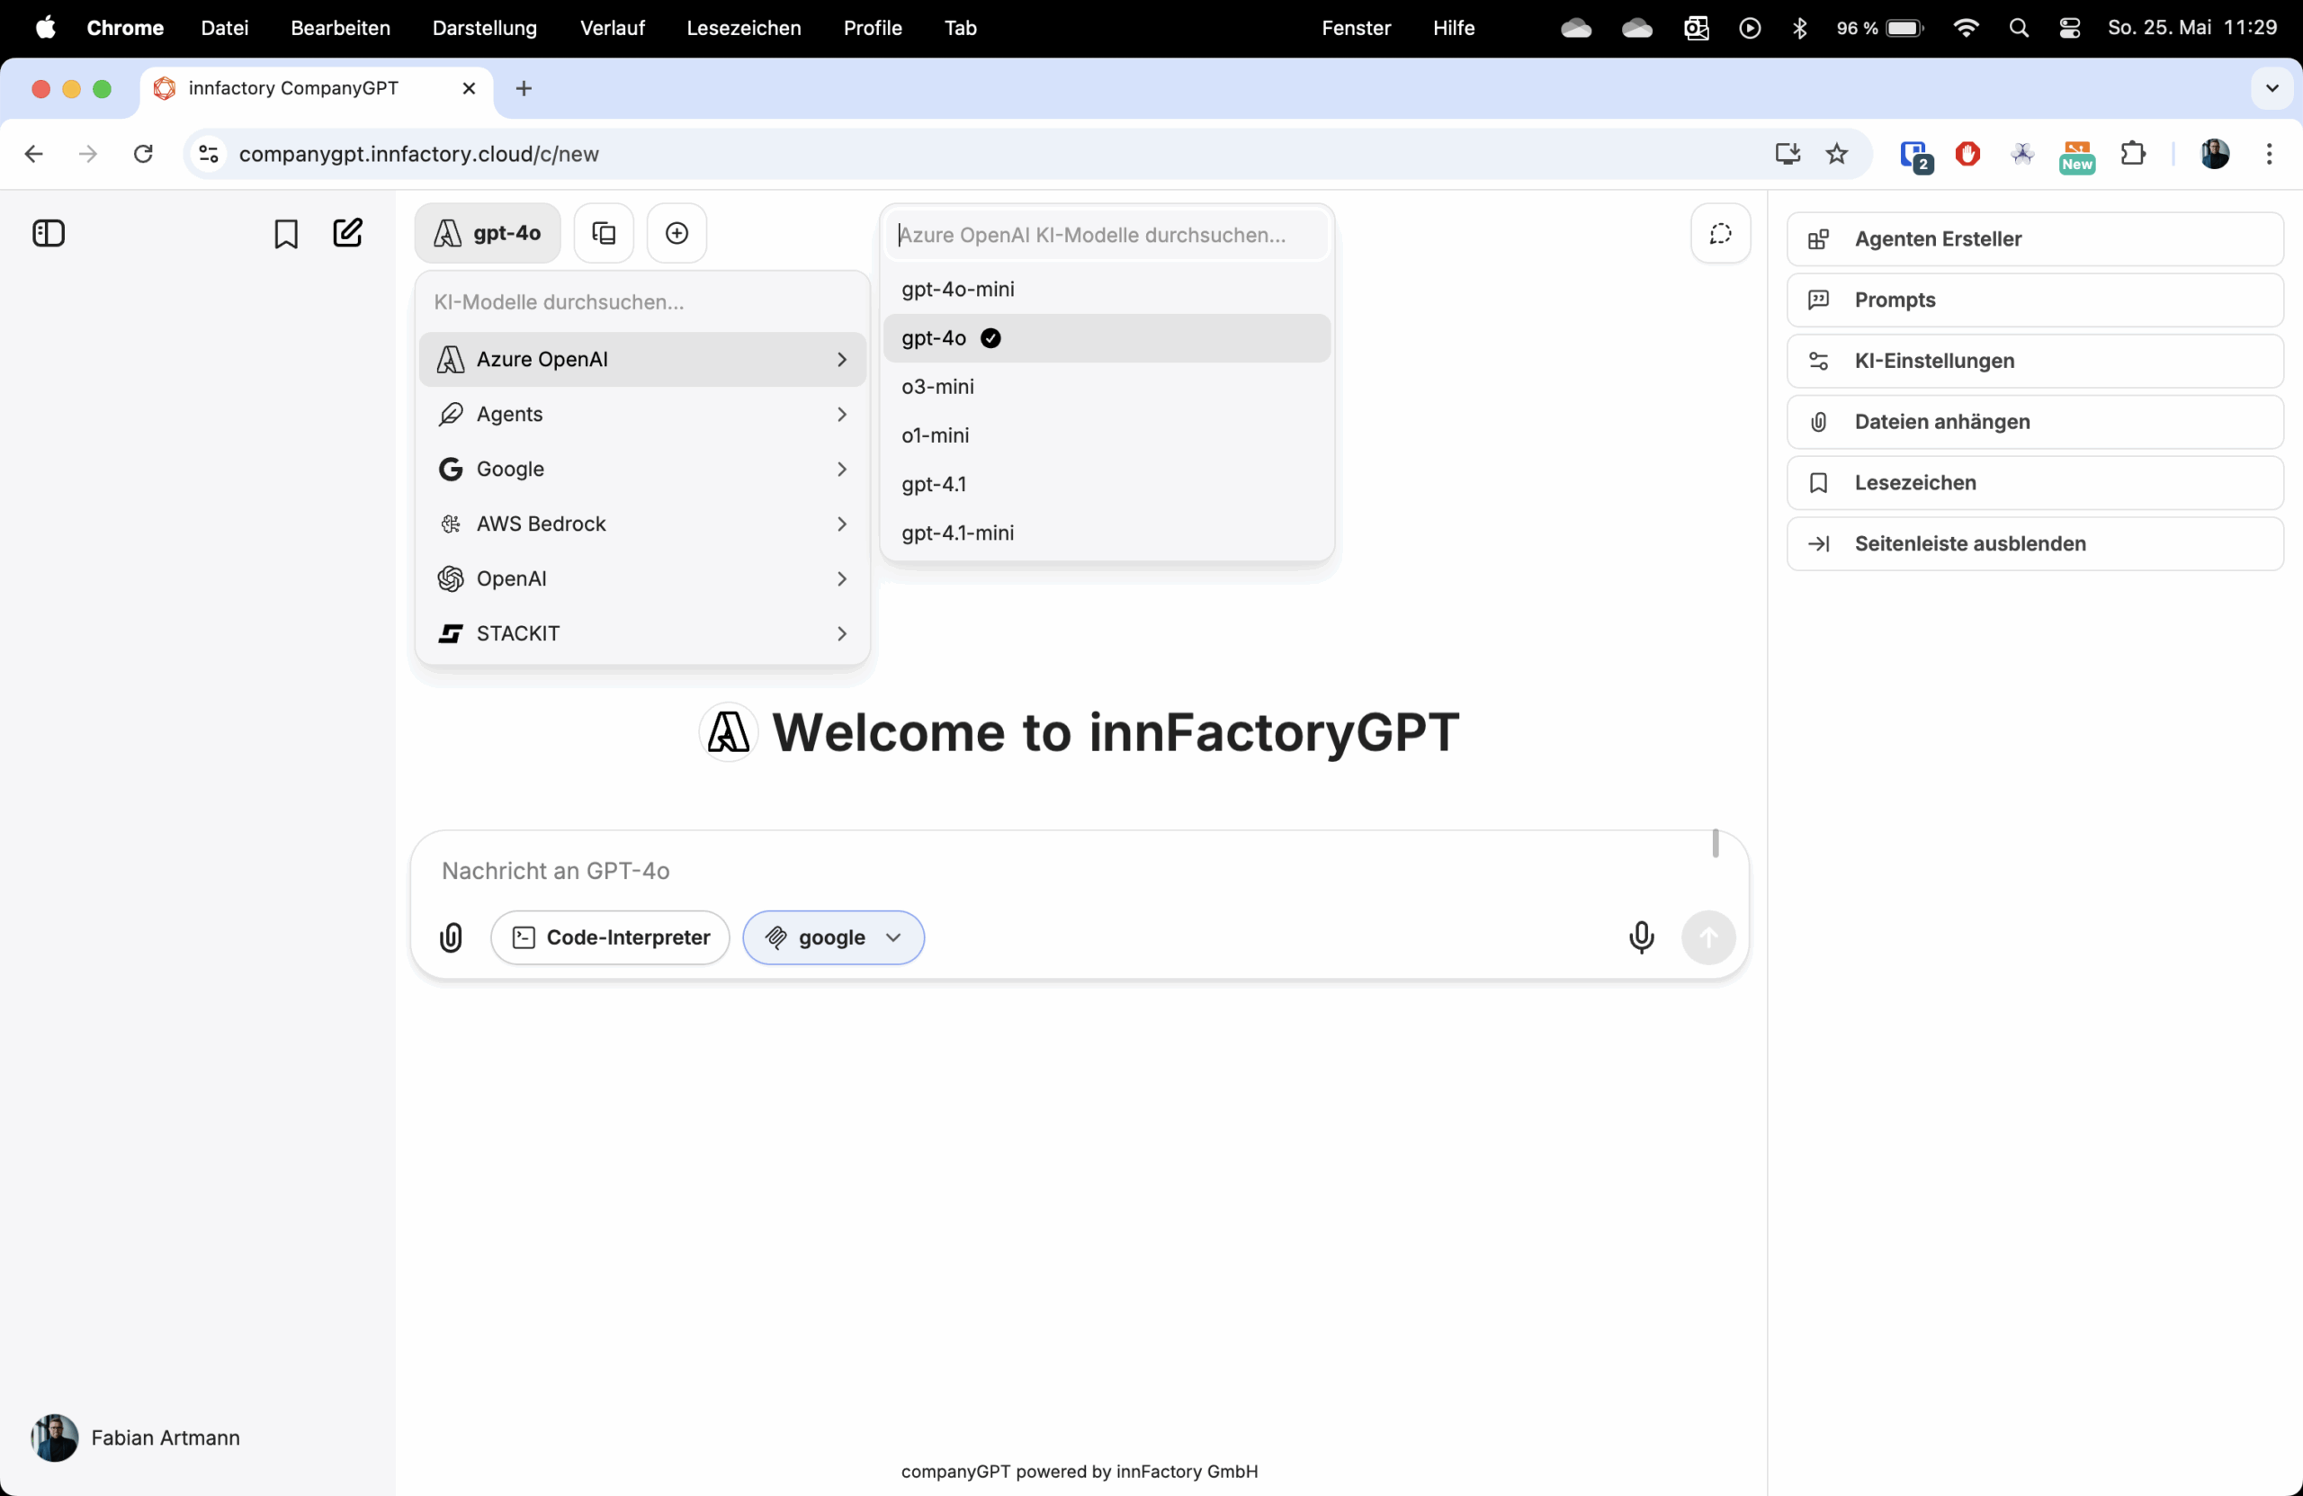Screen dimensions: 2303x1496
Task: Open macOS Control Center icon
Action: click(2070, 28)
